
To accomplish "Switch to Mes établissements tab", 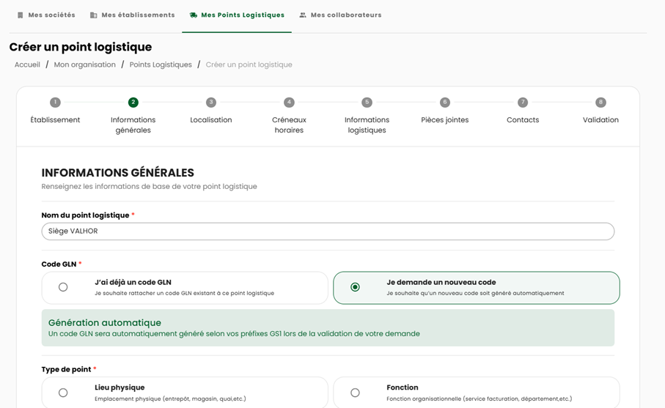I will click(133, 15).
